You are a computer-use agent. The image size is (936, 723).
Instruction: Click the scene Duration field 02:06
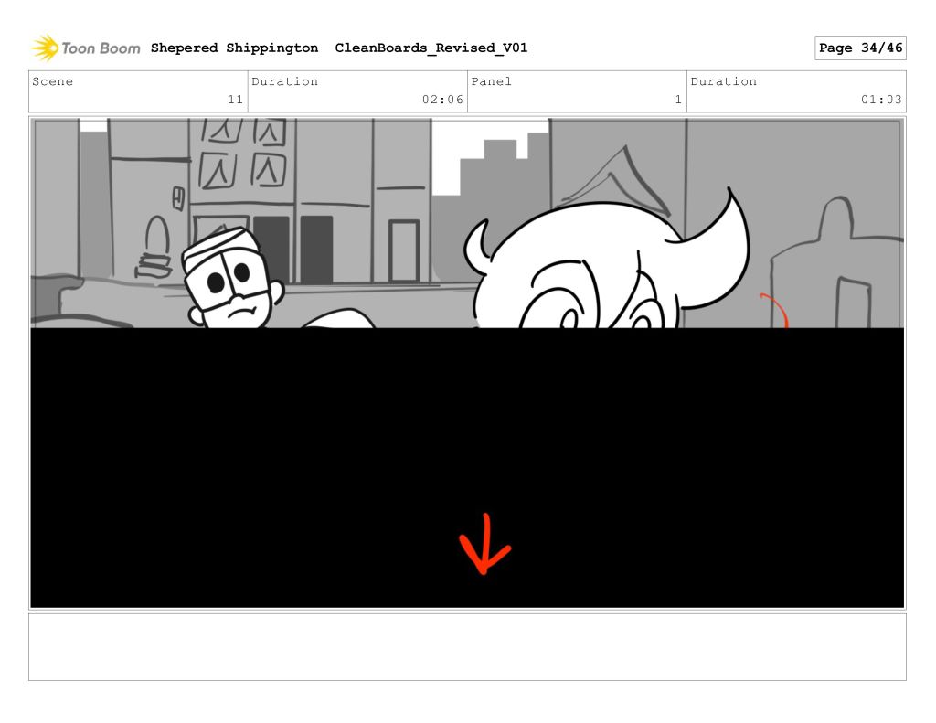pos(357,91)
